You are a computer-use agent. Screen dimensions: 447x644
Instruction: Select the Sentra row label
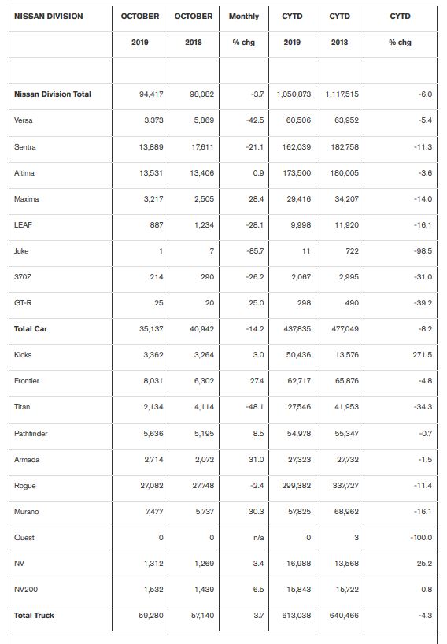point(25,146)
